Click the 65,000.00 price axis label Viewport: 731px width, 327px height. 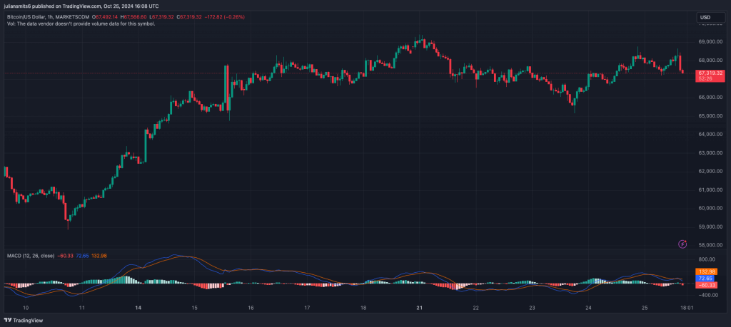click(710, 116)
